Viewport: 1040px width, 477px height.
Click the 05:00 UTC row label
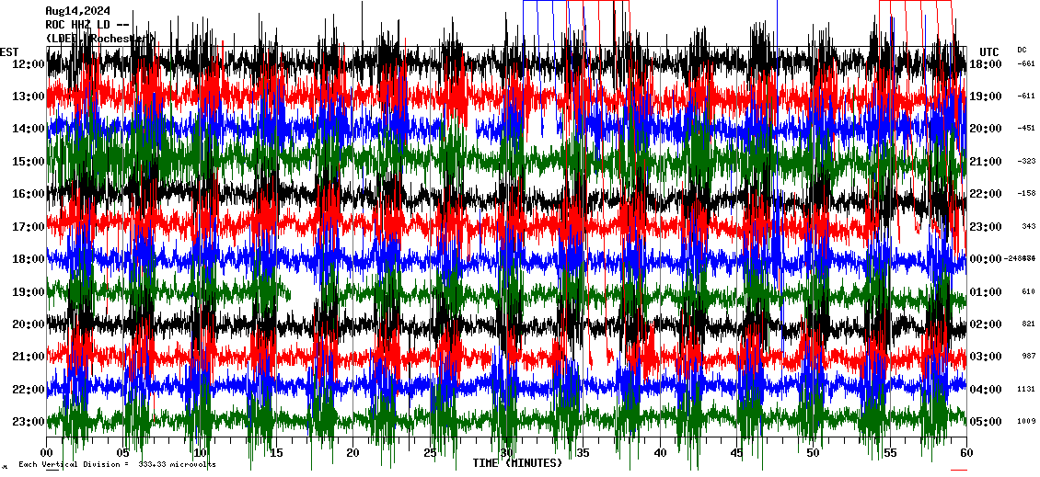(x=985, y=422)
